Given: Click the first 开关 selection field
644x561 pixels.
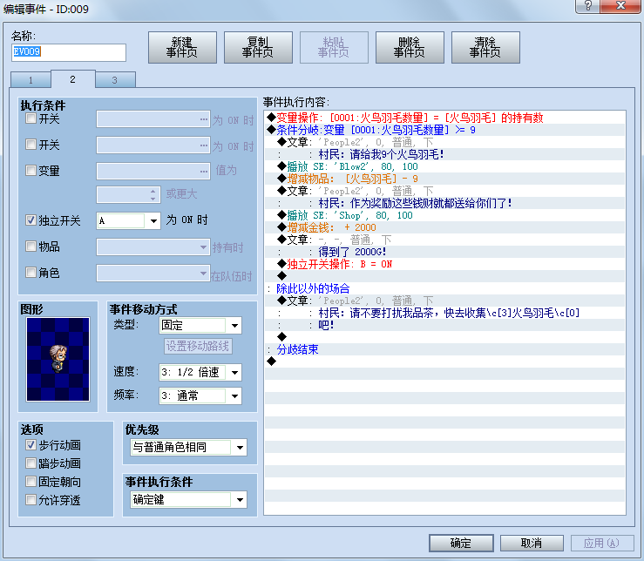Looking at the screenshot, I should 153,119.
